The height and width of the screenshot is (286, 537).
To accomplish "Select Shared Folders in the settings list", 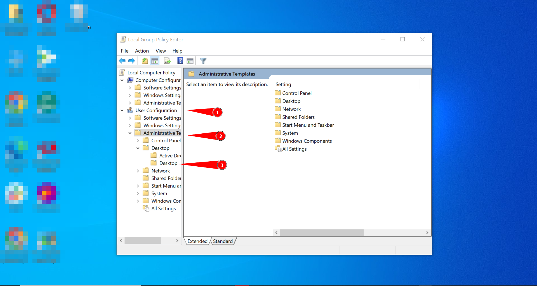I will point(298,117).
